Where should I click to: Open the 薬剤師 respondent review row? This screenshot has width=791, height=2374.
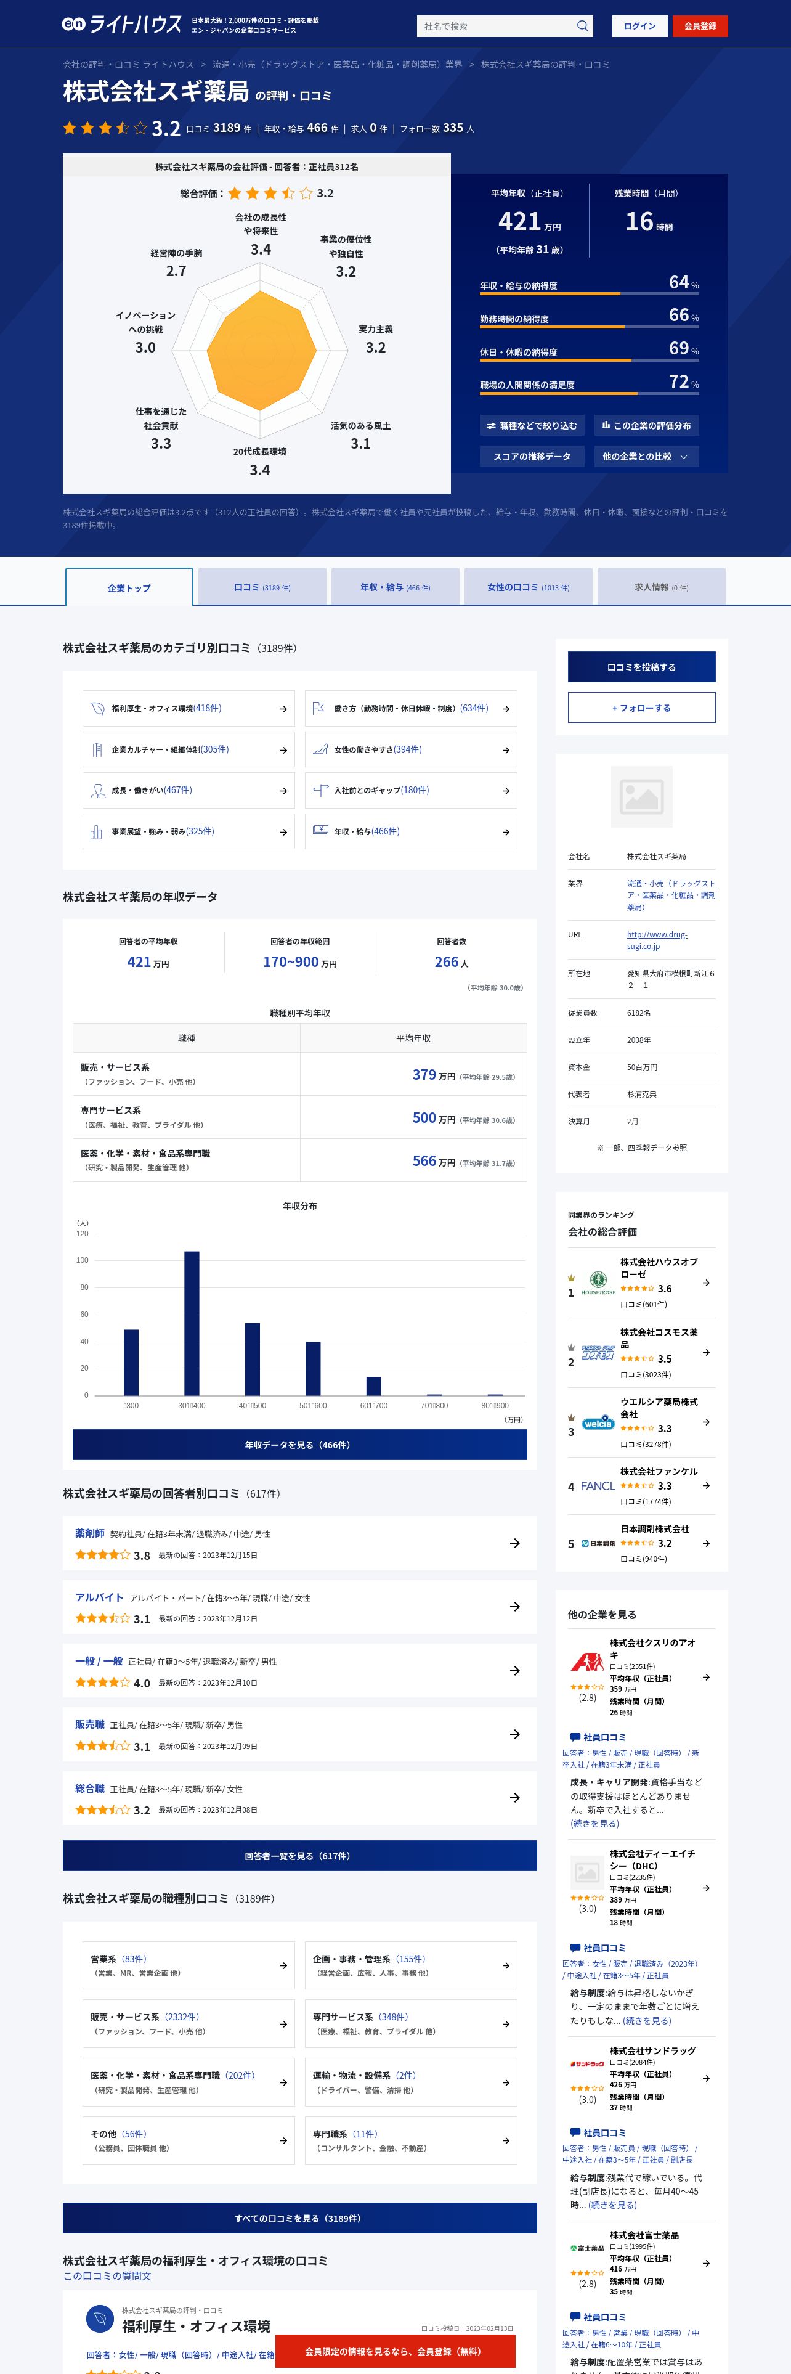click(299, 1544)
